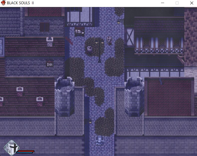Click the armored knight player character
The height and width of the screenshot is (156, 197).
coord(100,141)
